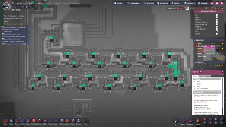Switch to the Status tab

coord(195,76)
